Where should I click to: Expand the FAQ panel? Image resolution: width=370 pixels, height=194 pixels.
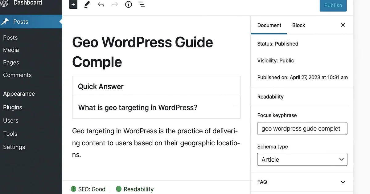pyautogui.click(x=302, y=182)
